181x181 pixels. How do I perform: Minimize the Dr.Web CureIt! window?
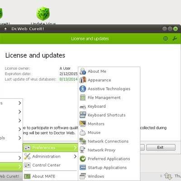pyautogui.click(x=165, y=29)
